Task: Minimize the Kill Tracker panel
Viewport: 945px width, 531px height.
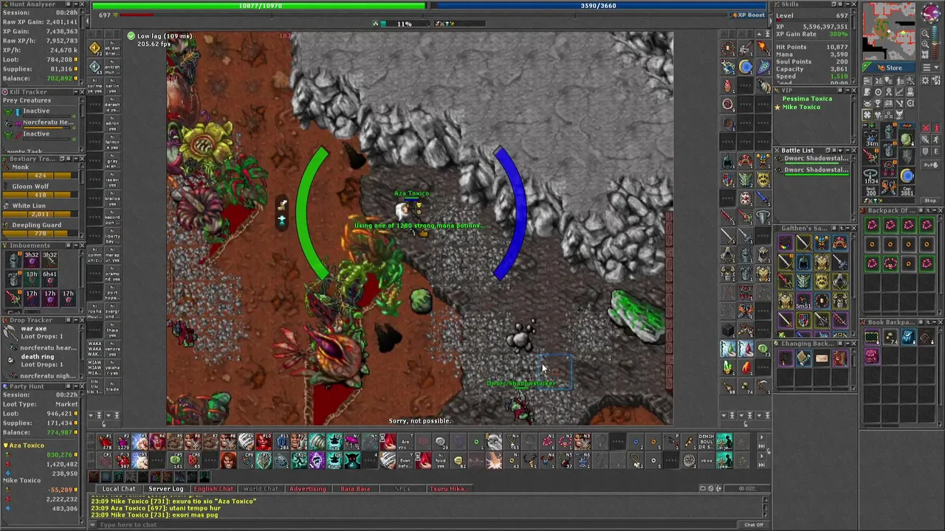Action: [x=75, y=92]
